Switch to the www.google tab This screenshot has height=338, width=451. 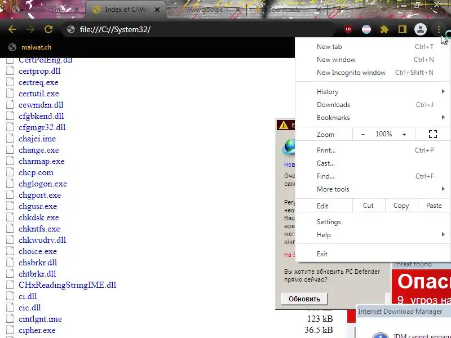coord(206,10)
